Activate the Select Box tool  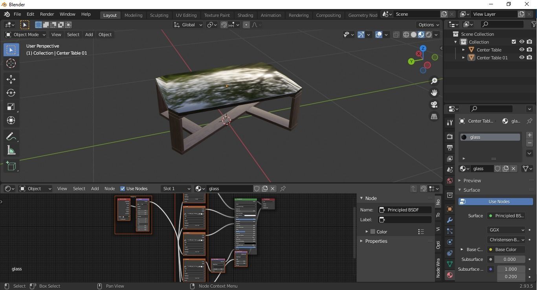coord(11,50)
